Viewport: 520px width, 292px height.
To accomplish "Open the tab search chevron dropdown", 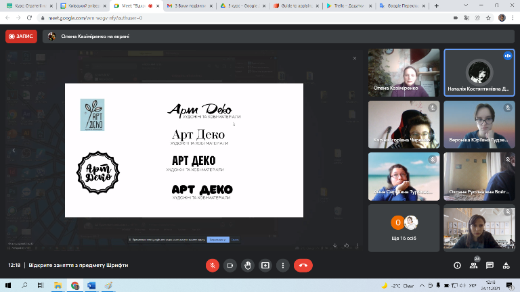I will tap(466, 5).
